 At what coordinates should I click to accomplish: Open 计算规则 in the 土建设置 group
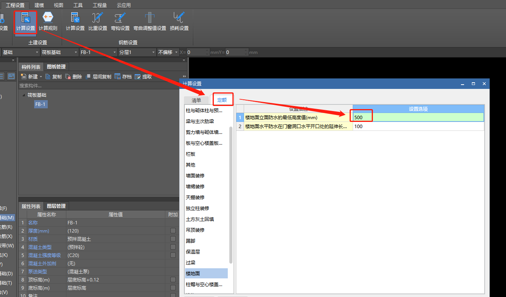click(48, 22)
